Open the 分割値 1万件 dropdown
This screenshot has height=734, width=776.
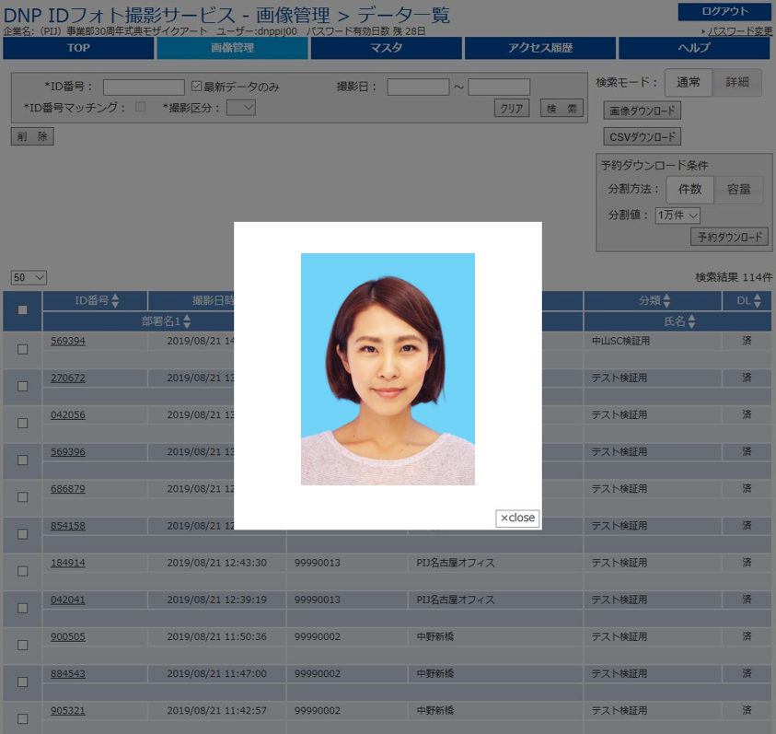click(678, 215)
